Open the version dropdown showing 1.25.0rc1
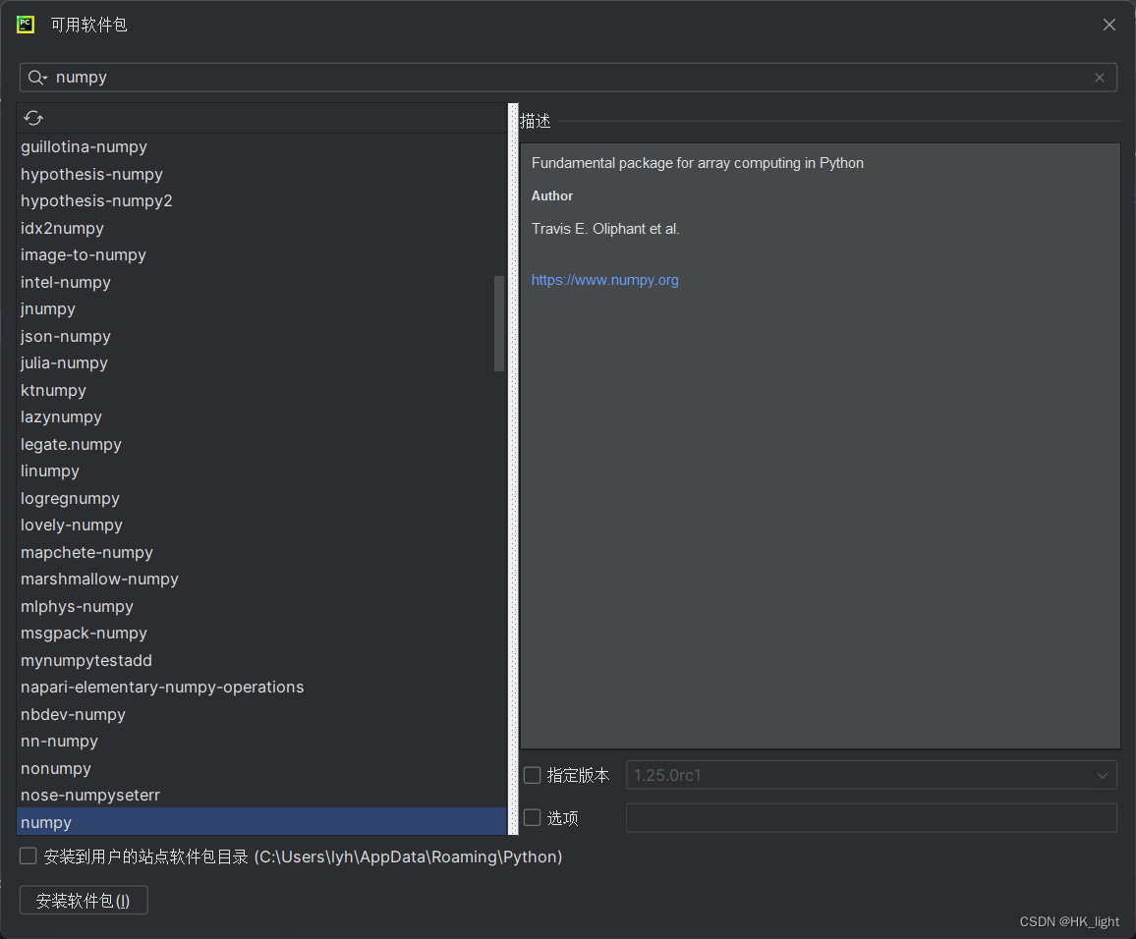 point(871,775)
